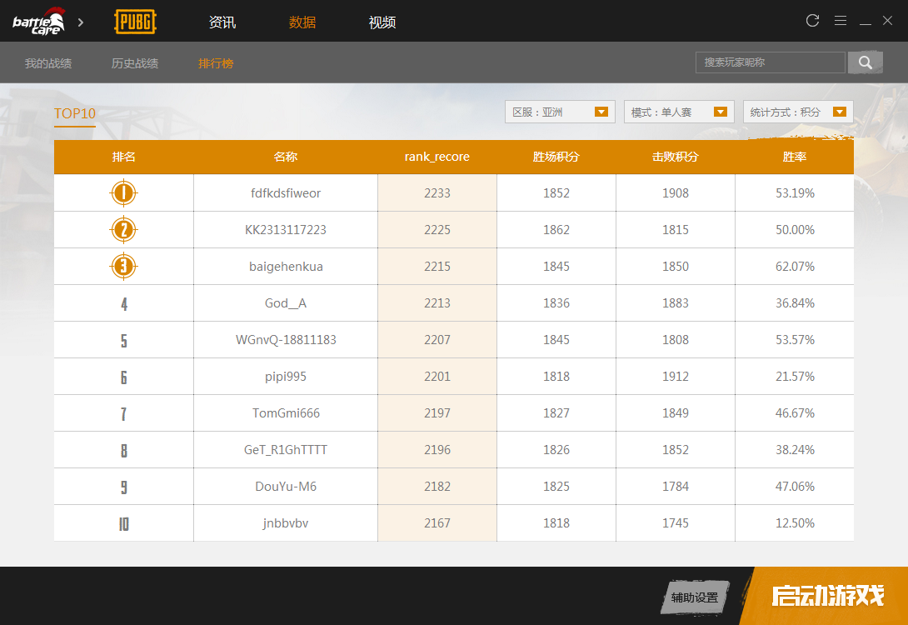Click the rank score value 2207
This screenshot has width=908, height=625.
(x=437, y=339)
